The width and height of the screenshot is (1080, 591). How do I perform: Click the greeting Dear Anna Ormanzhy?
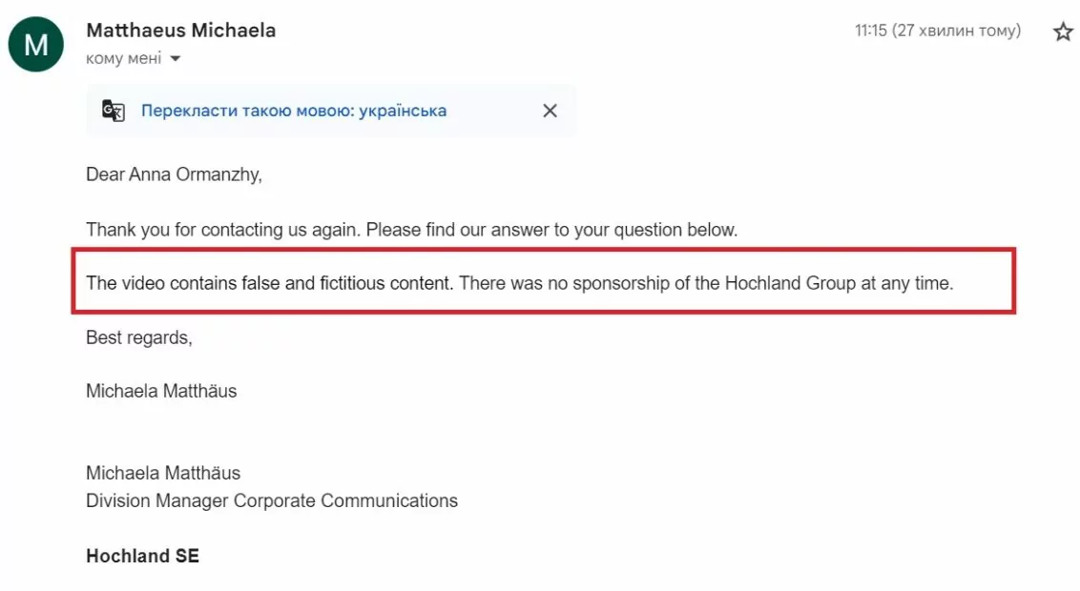click(x=174, y=174)
